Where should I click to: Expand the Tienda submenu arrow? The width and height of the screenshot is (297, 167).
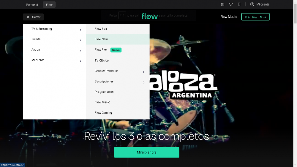point(80,40)
